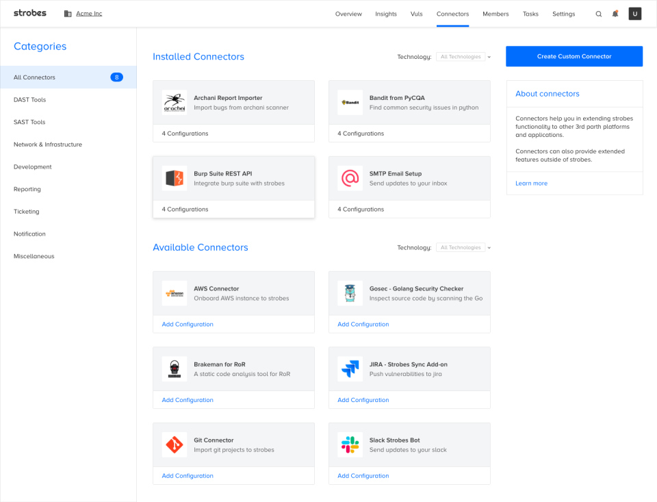The height and width of the screenshot is (502, 657).
Task: Click 4 Configurations under Burp Suite REST API
Action: tap(185, 210)
